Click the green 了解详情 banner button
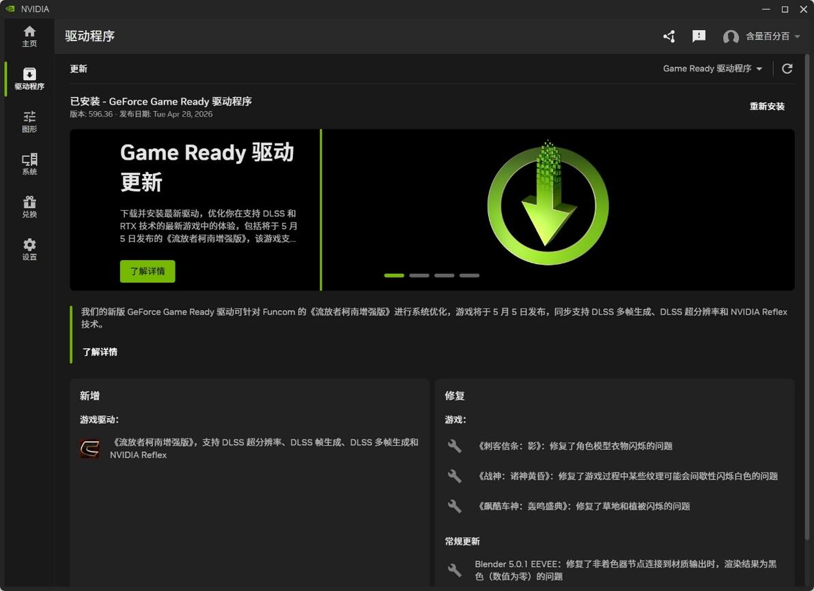Viewport: 814px width, 591px height. tap(148, 272)
